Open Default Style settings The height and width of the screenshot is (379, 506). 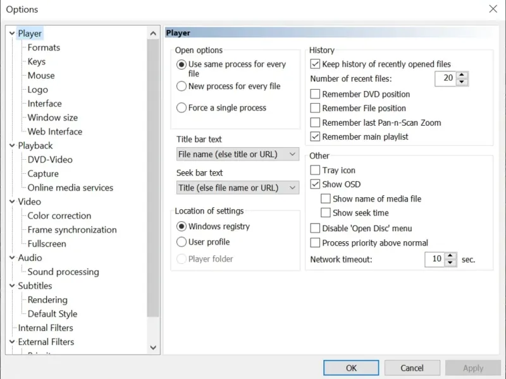[52, 314]
